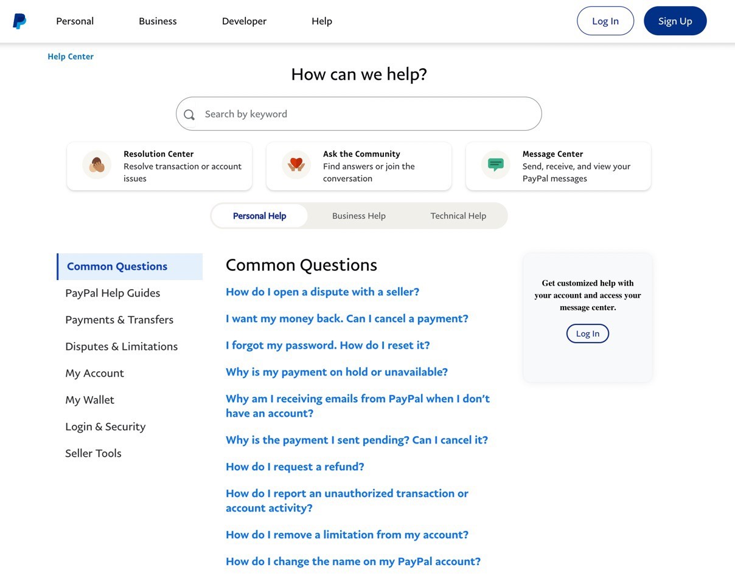Open the Resolution Center via its hands icon
Viewport: 735px width, 582px height.
[x=97, y=164]
